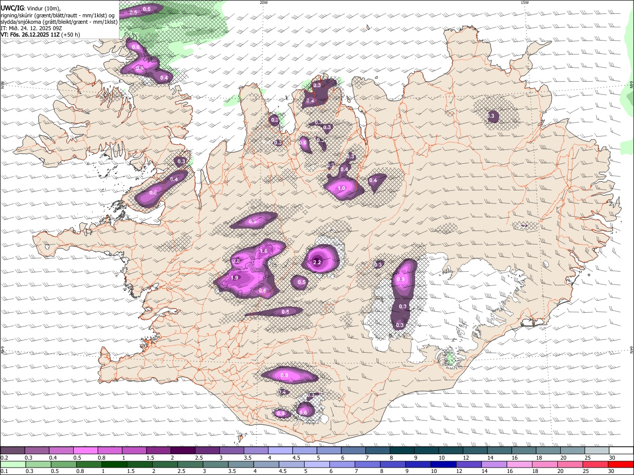Screen dimensions: 634x475
Task: Select the bright pink 0.5 swatch, top legend row
Action: click(x=85, y=451)
